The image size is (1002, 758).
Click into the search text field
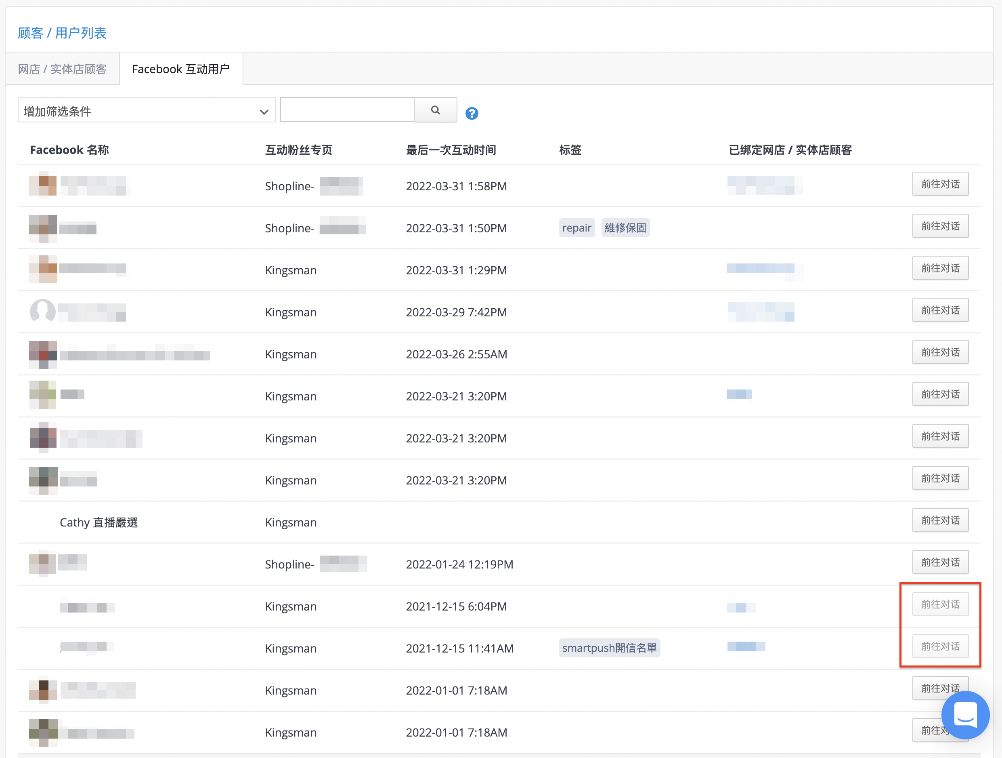[348, 110]
